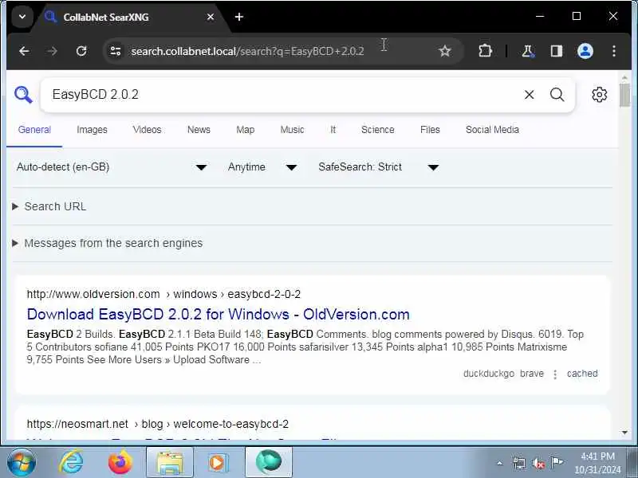The height and width of the screenshot is (478, 638).
Task: Open the user profile avatar
Action: click(x=585, y=51)
